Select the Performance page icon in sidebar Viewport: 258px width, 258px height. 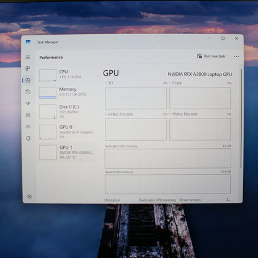28,80
